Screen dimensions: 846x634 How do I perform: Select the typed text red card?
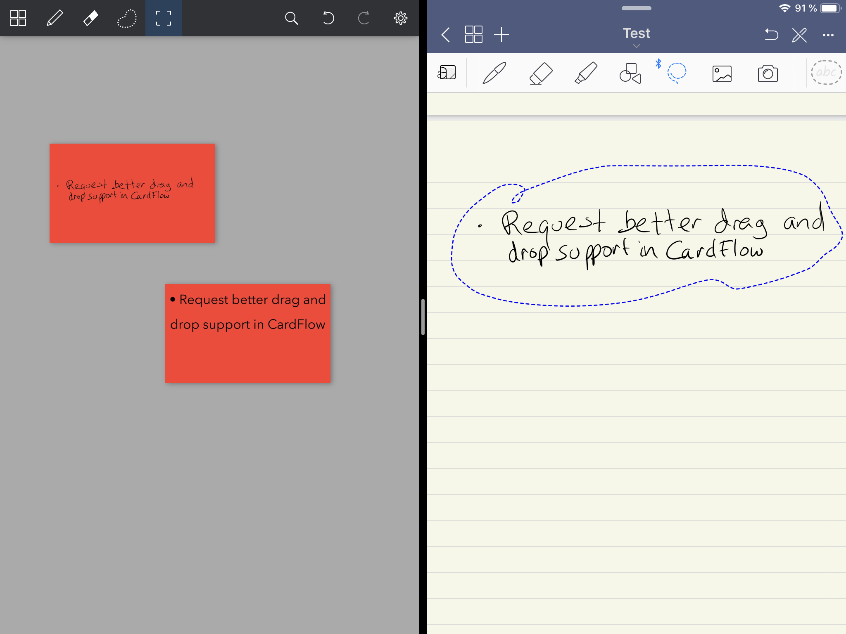pos(248,334)
